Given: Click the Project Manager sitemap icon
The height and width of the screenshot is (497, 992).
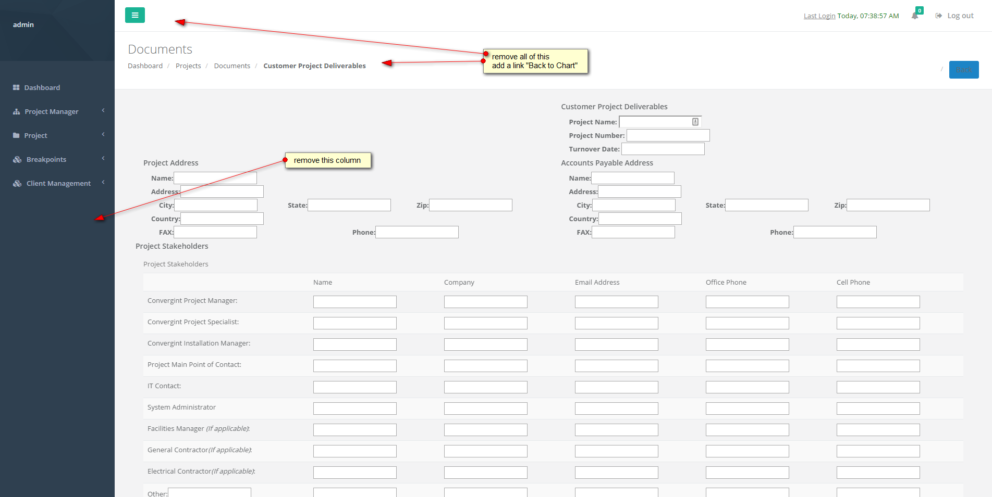Looking at the screenshot, I should click(x=17, y=111).
